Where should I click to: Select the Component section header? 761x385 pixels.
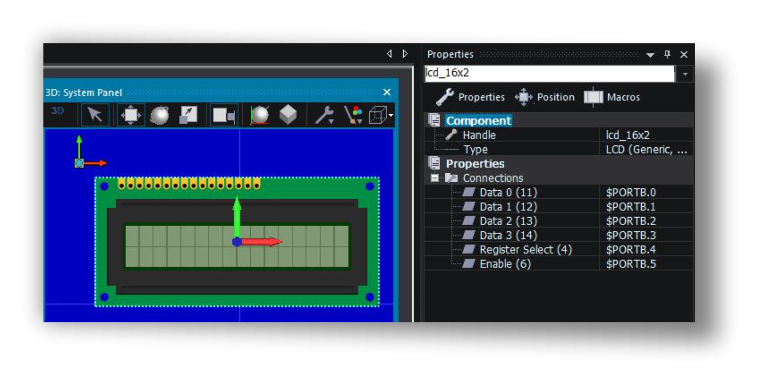pos(479,120)
